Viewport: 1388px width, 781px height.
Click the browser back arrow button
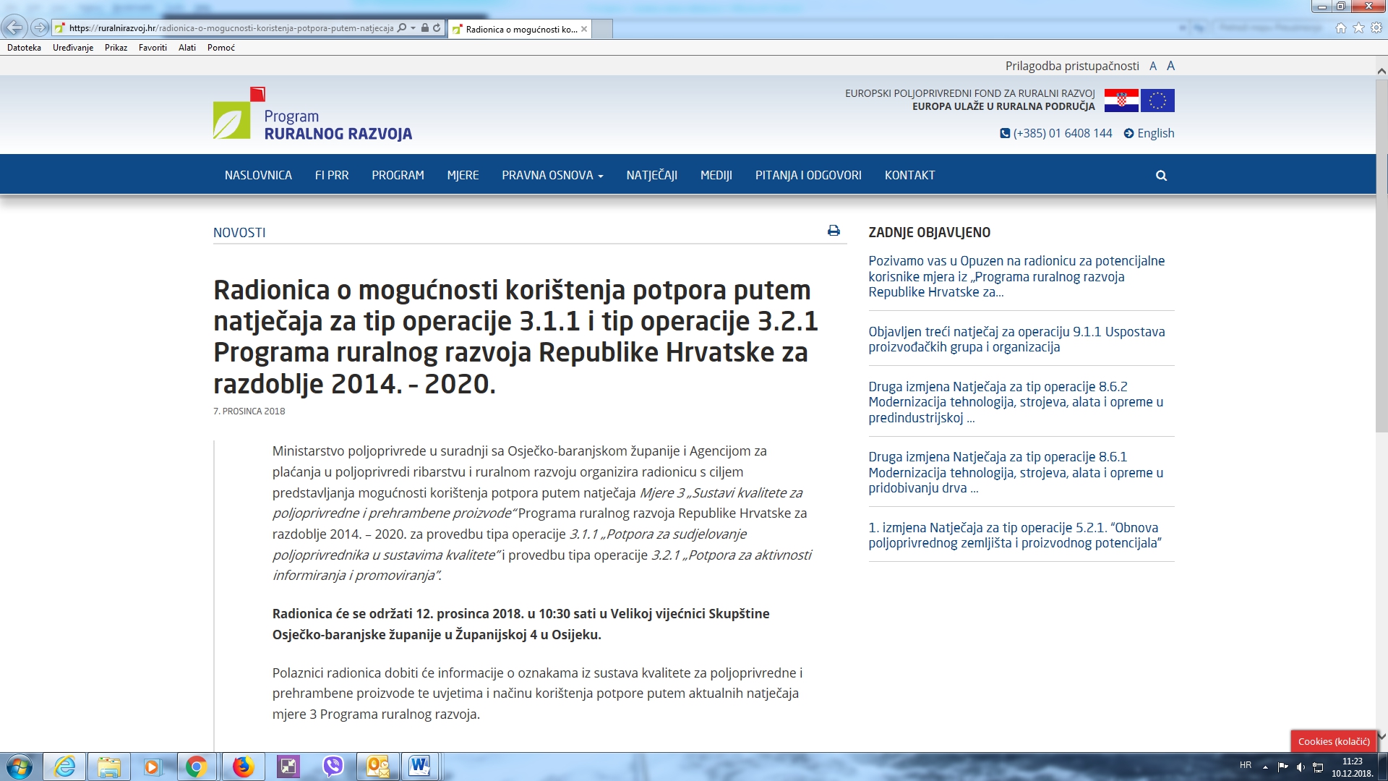tap(14, 28)
